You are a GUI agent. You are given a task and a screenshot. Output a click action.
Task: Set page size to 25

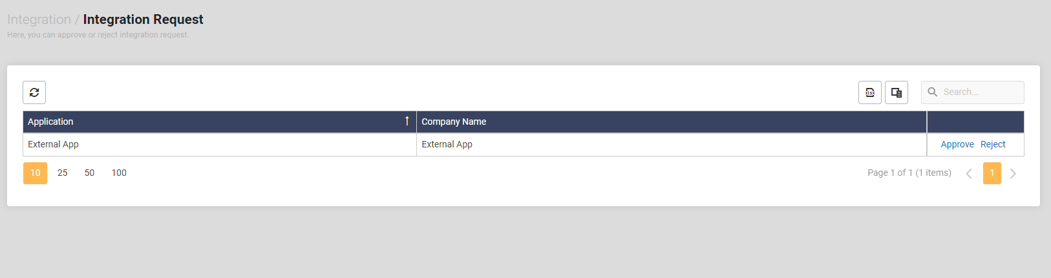tap(63, 173)
